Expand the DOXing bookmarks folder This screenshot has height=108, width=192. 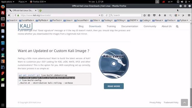click(x=120, y=20)
